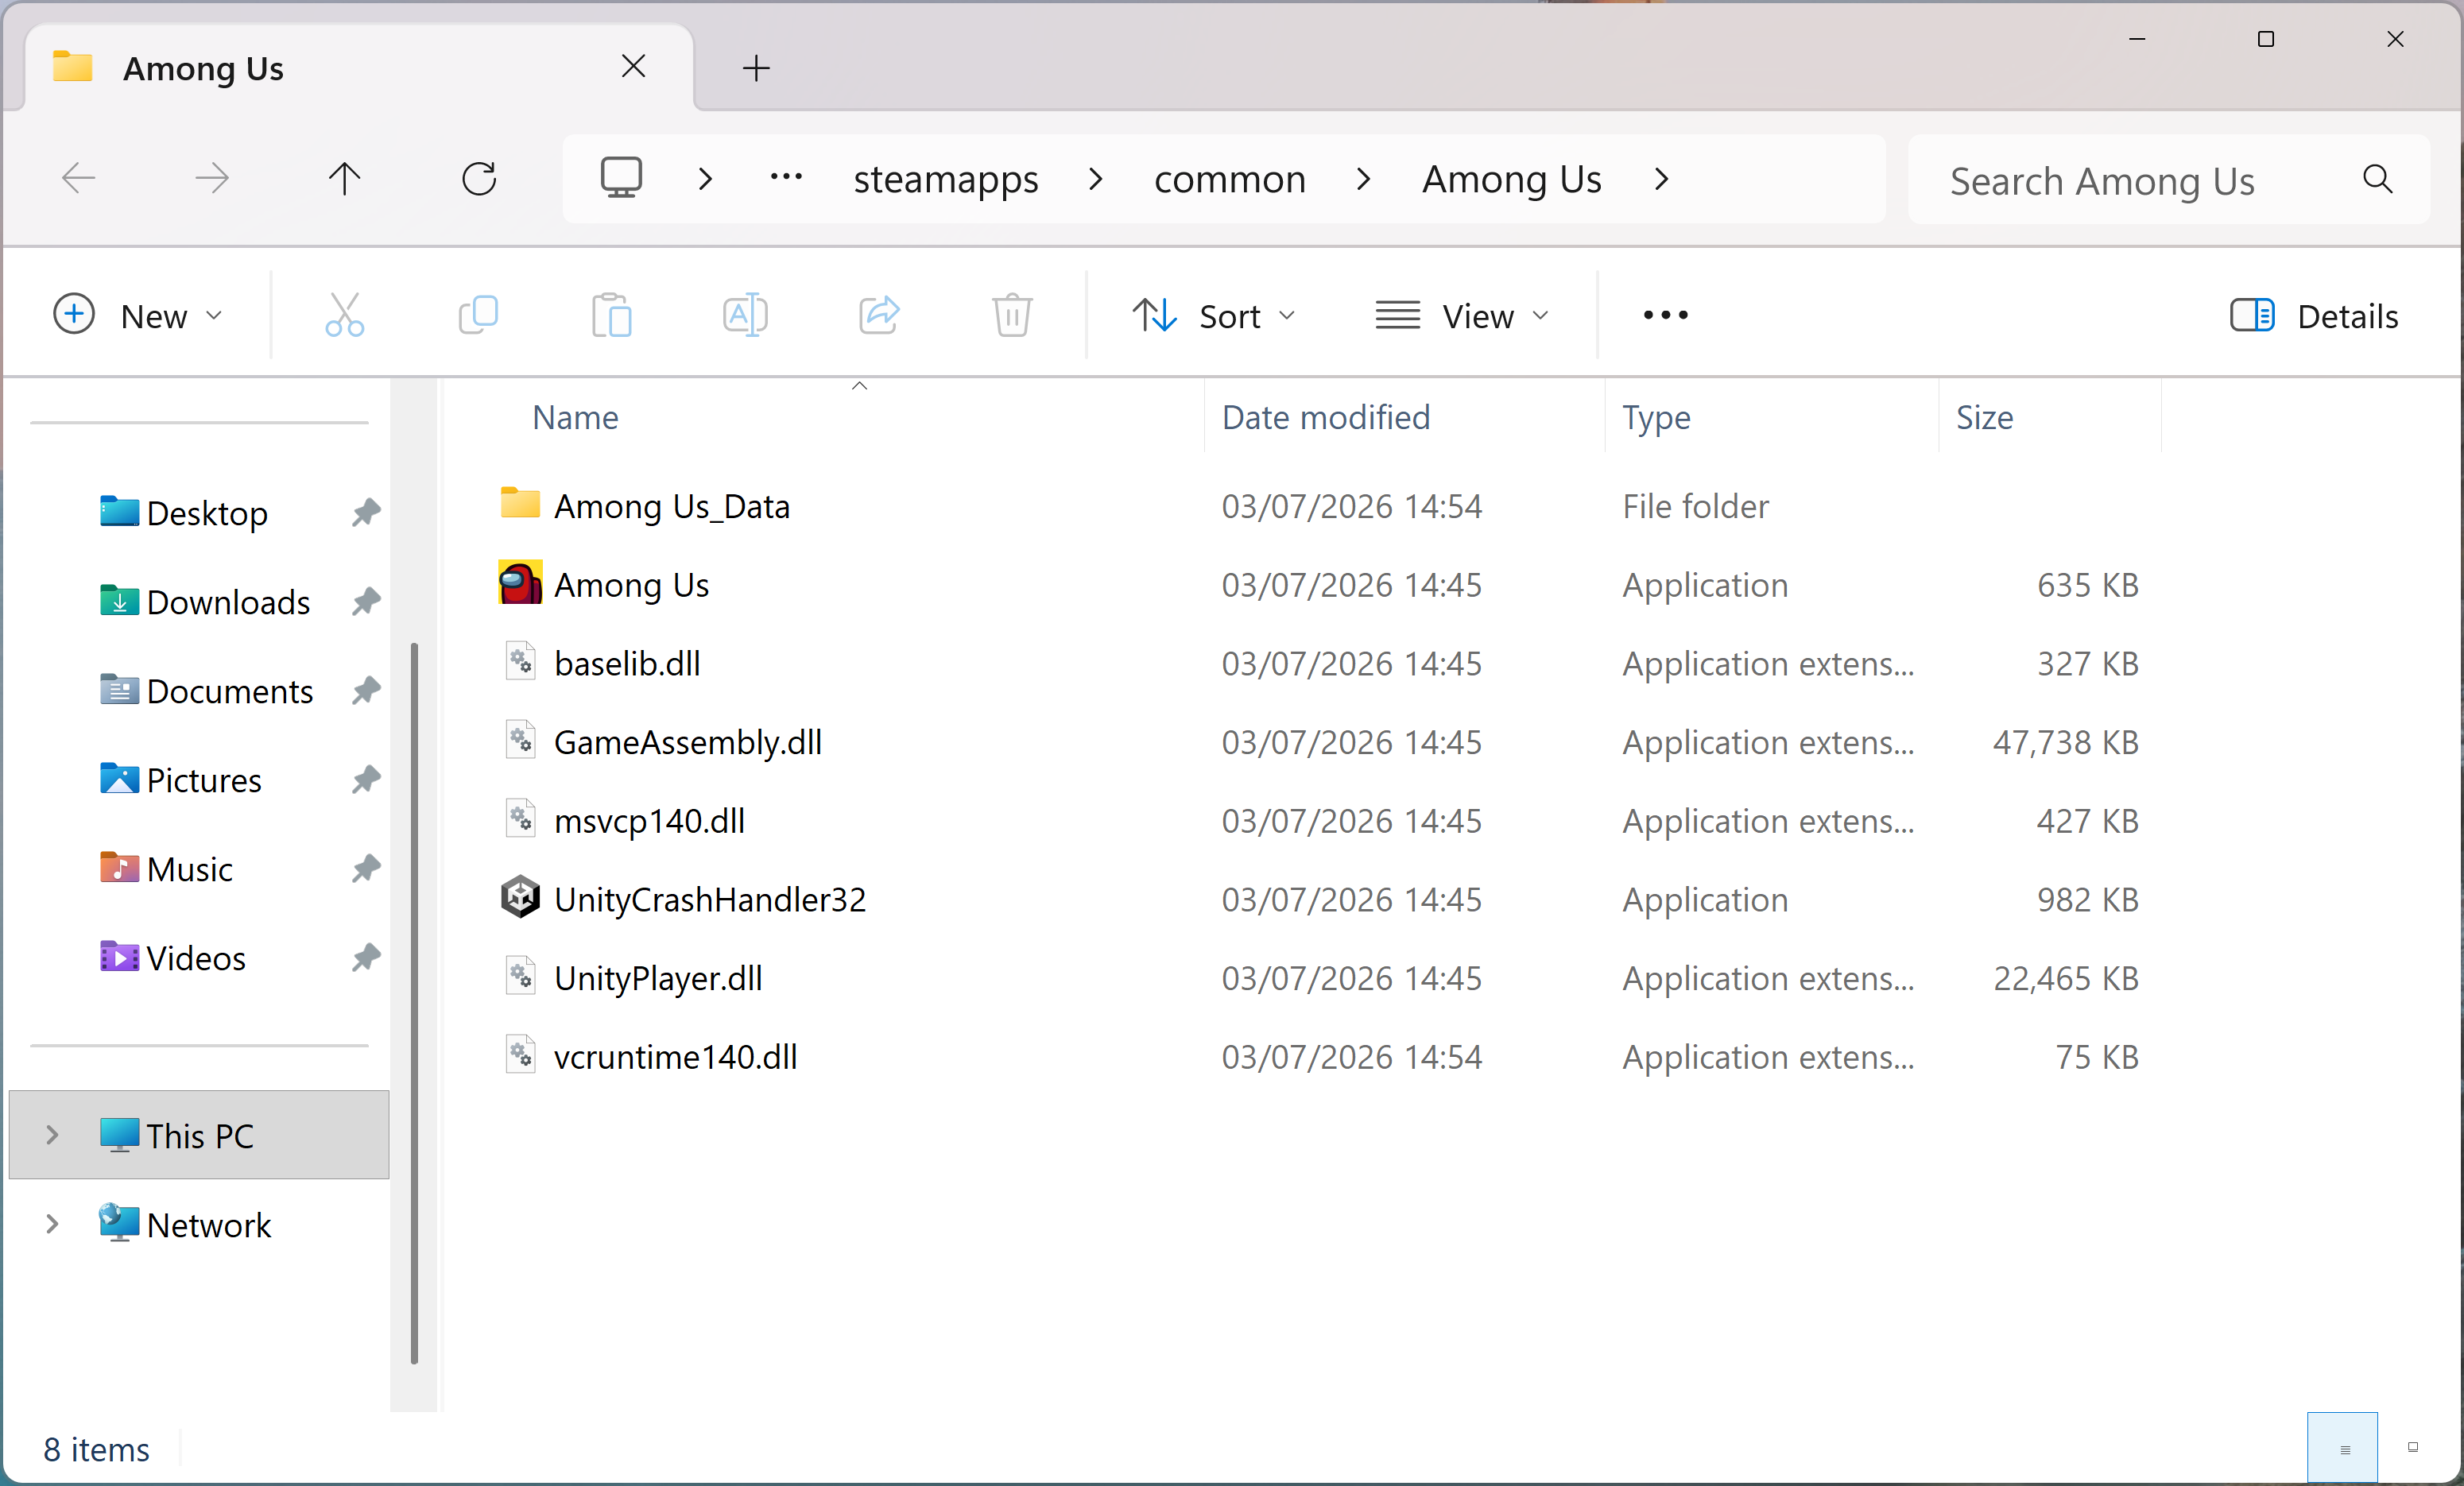Show hidden breadcrumb path folders

pos(786,179)
